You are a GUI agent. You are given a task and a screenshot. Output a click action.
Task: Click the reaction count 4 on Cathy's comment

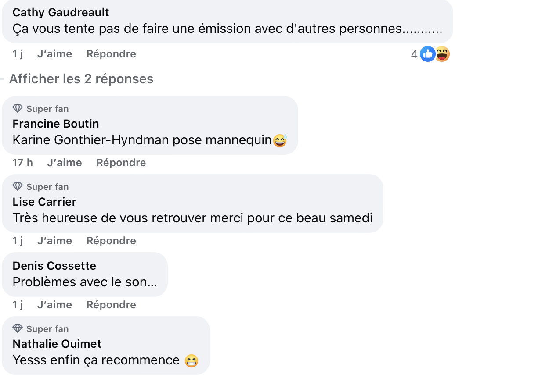tap(413, 53)
